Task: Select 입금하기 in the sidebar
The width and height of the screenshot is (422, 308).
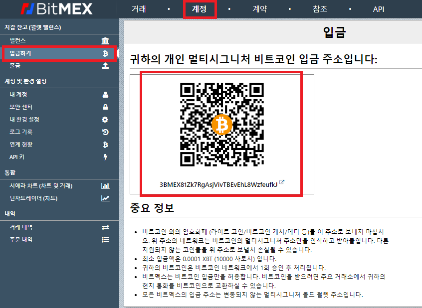Action: pos(59,53)
